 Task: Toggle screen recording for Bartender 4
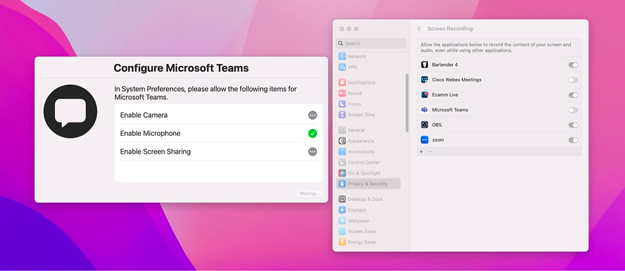coord(573,65)
